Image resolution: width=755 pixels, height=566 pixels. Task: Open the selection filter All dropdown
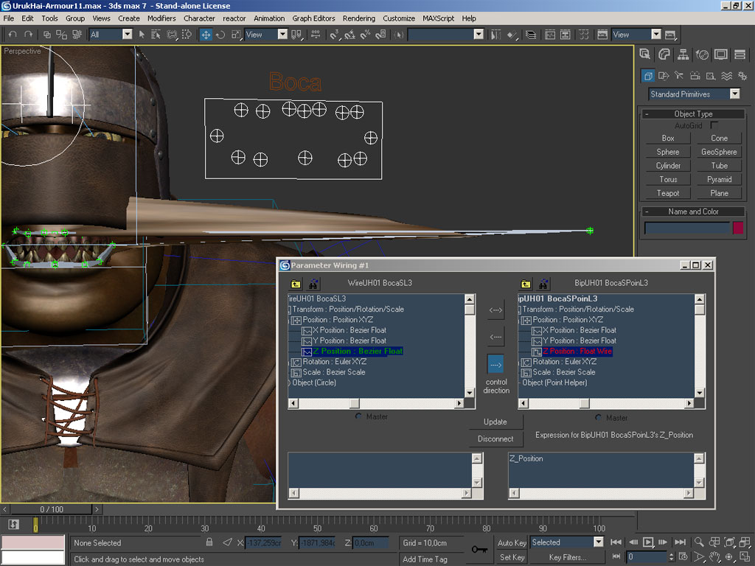pos(127,35)
